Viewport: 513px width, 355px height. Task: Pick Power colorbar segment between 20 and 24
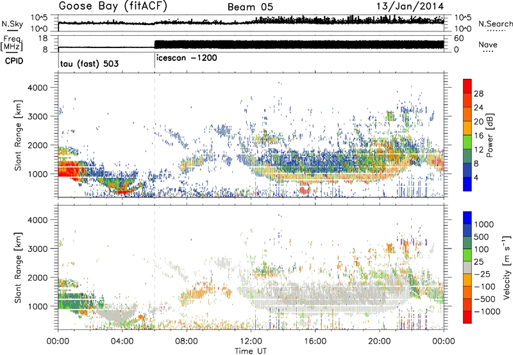pyautogui.click(x=467, y=114)
